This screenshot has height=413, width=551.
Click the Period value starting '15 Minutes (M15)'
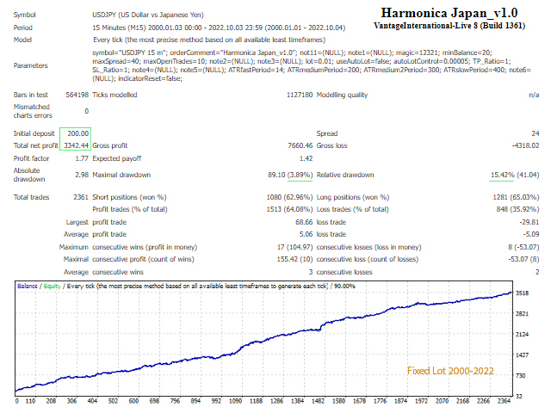[219, 28]
